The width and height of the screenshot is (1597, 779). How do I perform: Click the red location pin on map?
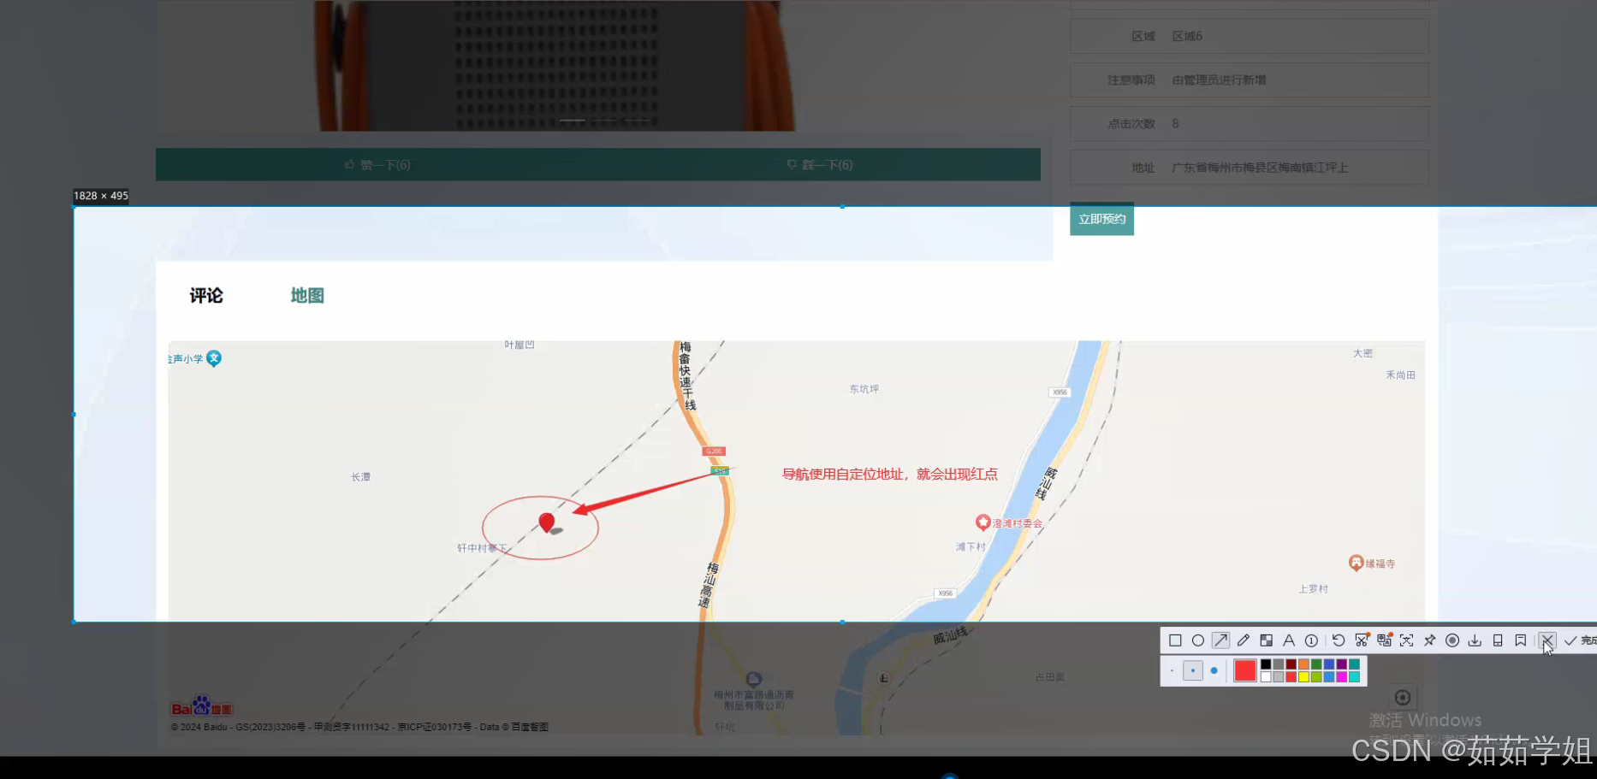(547, 522)
